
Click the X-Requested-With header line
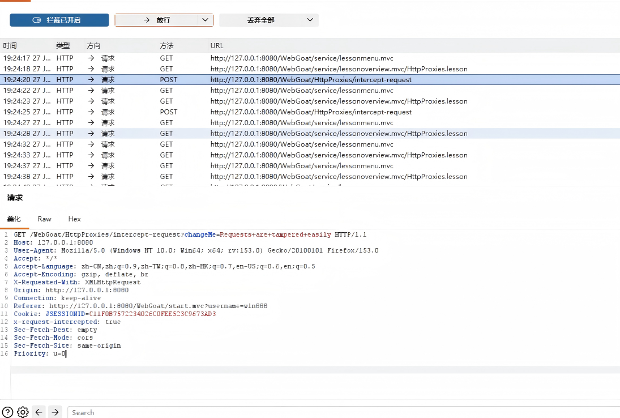[x=77, y=282]
